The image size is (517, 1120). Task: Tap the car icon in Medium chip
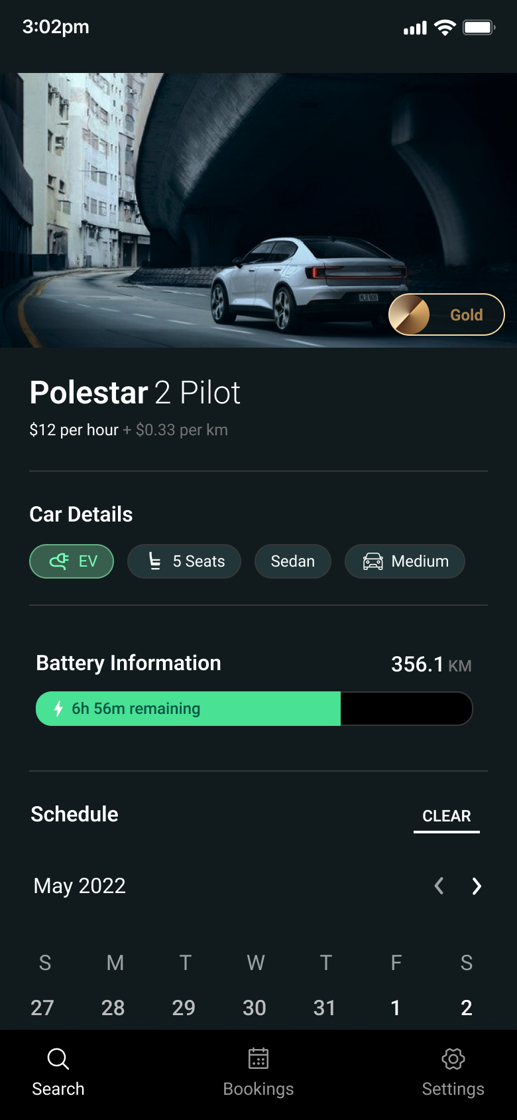(373, 561)
